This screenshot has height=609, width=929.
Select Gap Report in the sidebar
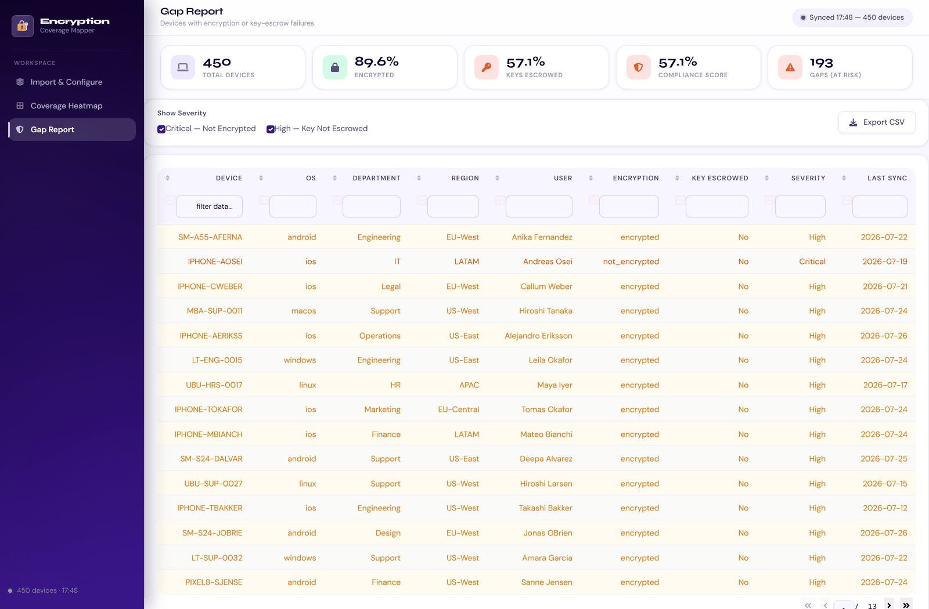click(72, 130)
